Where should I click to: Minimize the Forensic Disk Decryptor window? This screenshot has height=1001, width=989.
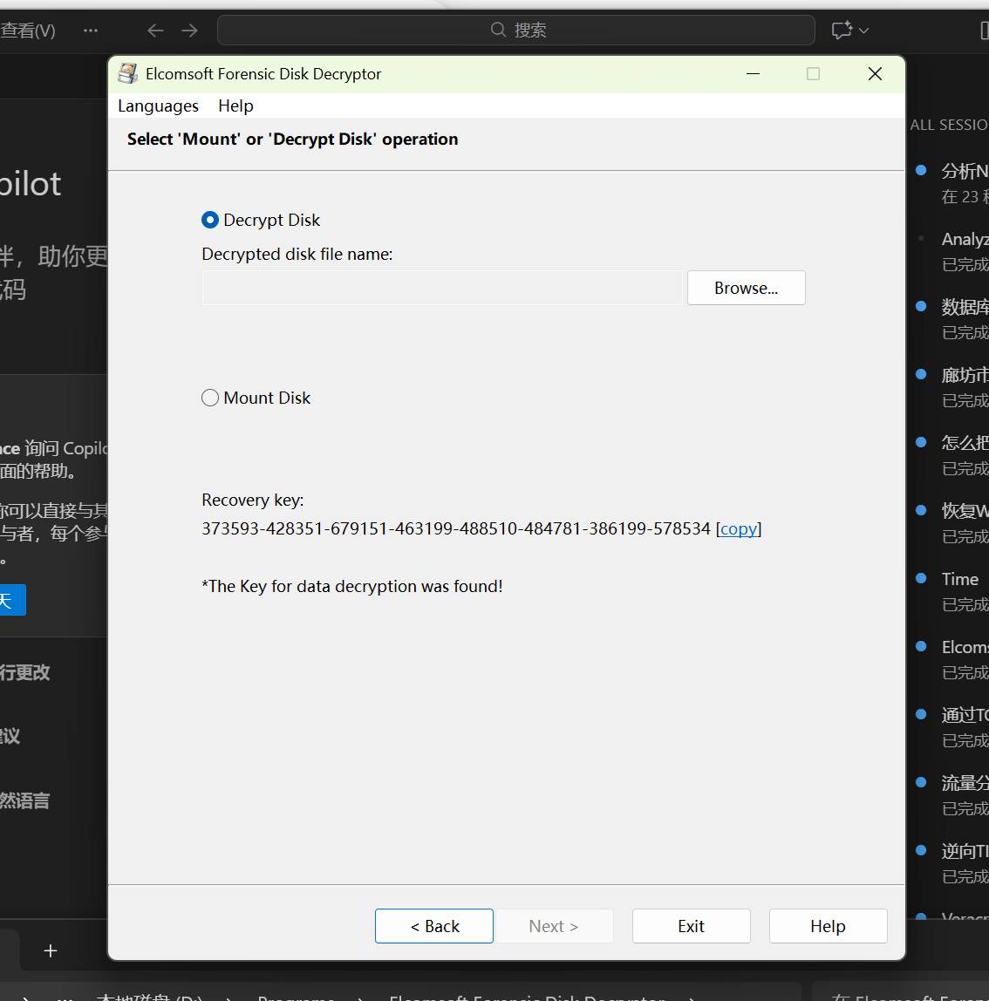pos(753,74)
